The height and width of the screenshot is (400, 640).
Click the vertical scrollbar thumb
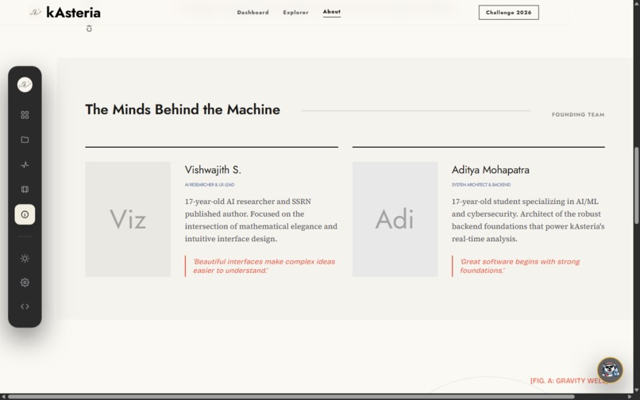[636, 185]
